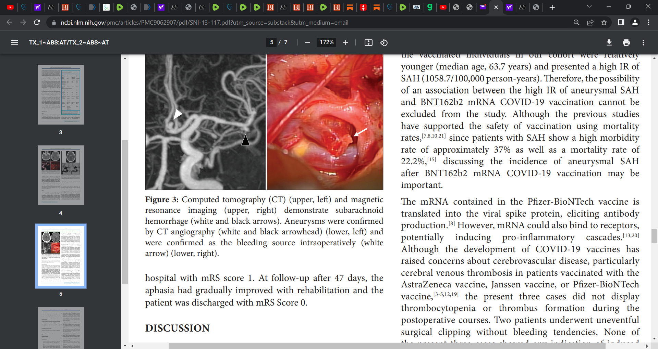Print the PDF document
This screenshot has height=349, width=658.
tap(626, 42)
